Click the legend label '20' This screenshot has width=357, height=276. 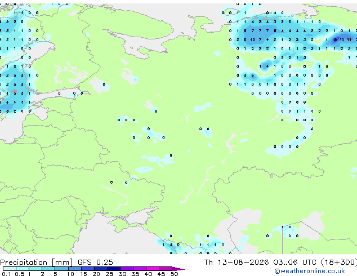tap(96, 274)
